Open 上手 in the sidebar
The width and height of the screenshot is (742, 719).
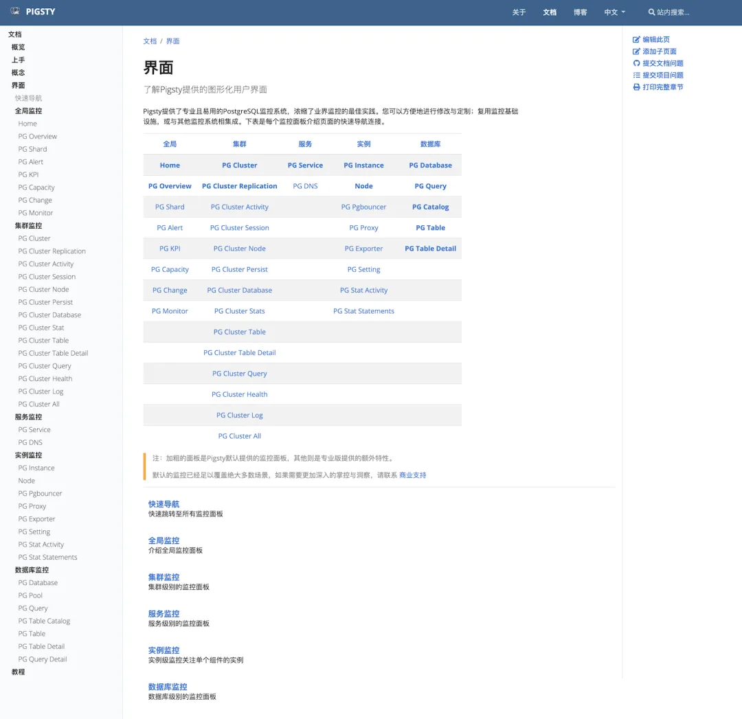18,60
